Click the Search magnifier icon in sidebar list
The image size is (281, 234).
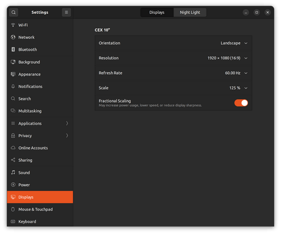[13, 99]
